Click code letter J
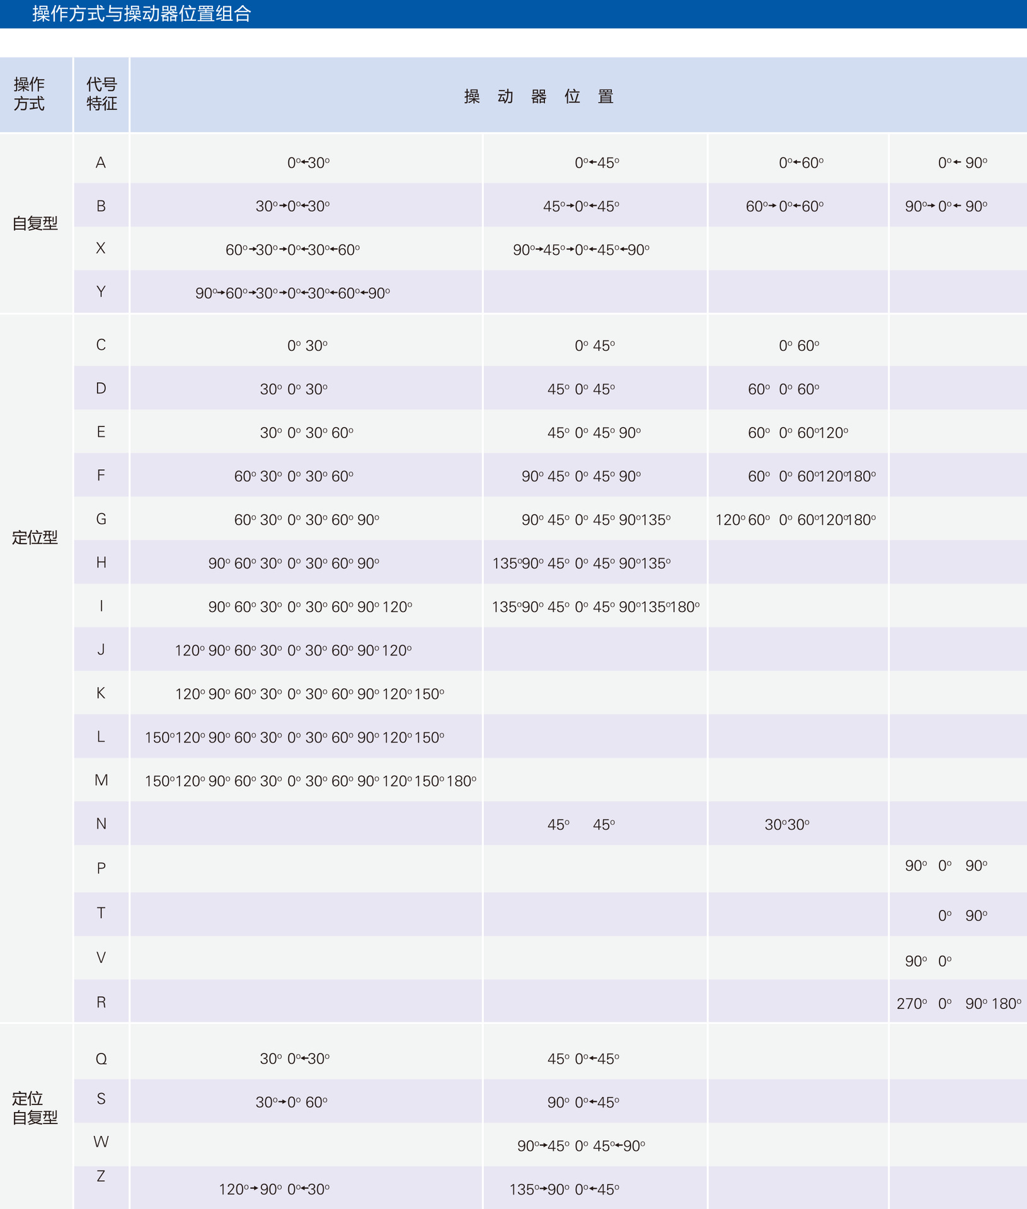 [x=101, y=649]
